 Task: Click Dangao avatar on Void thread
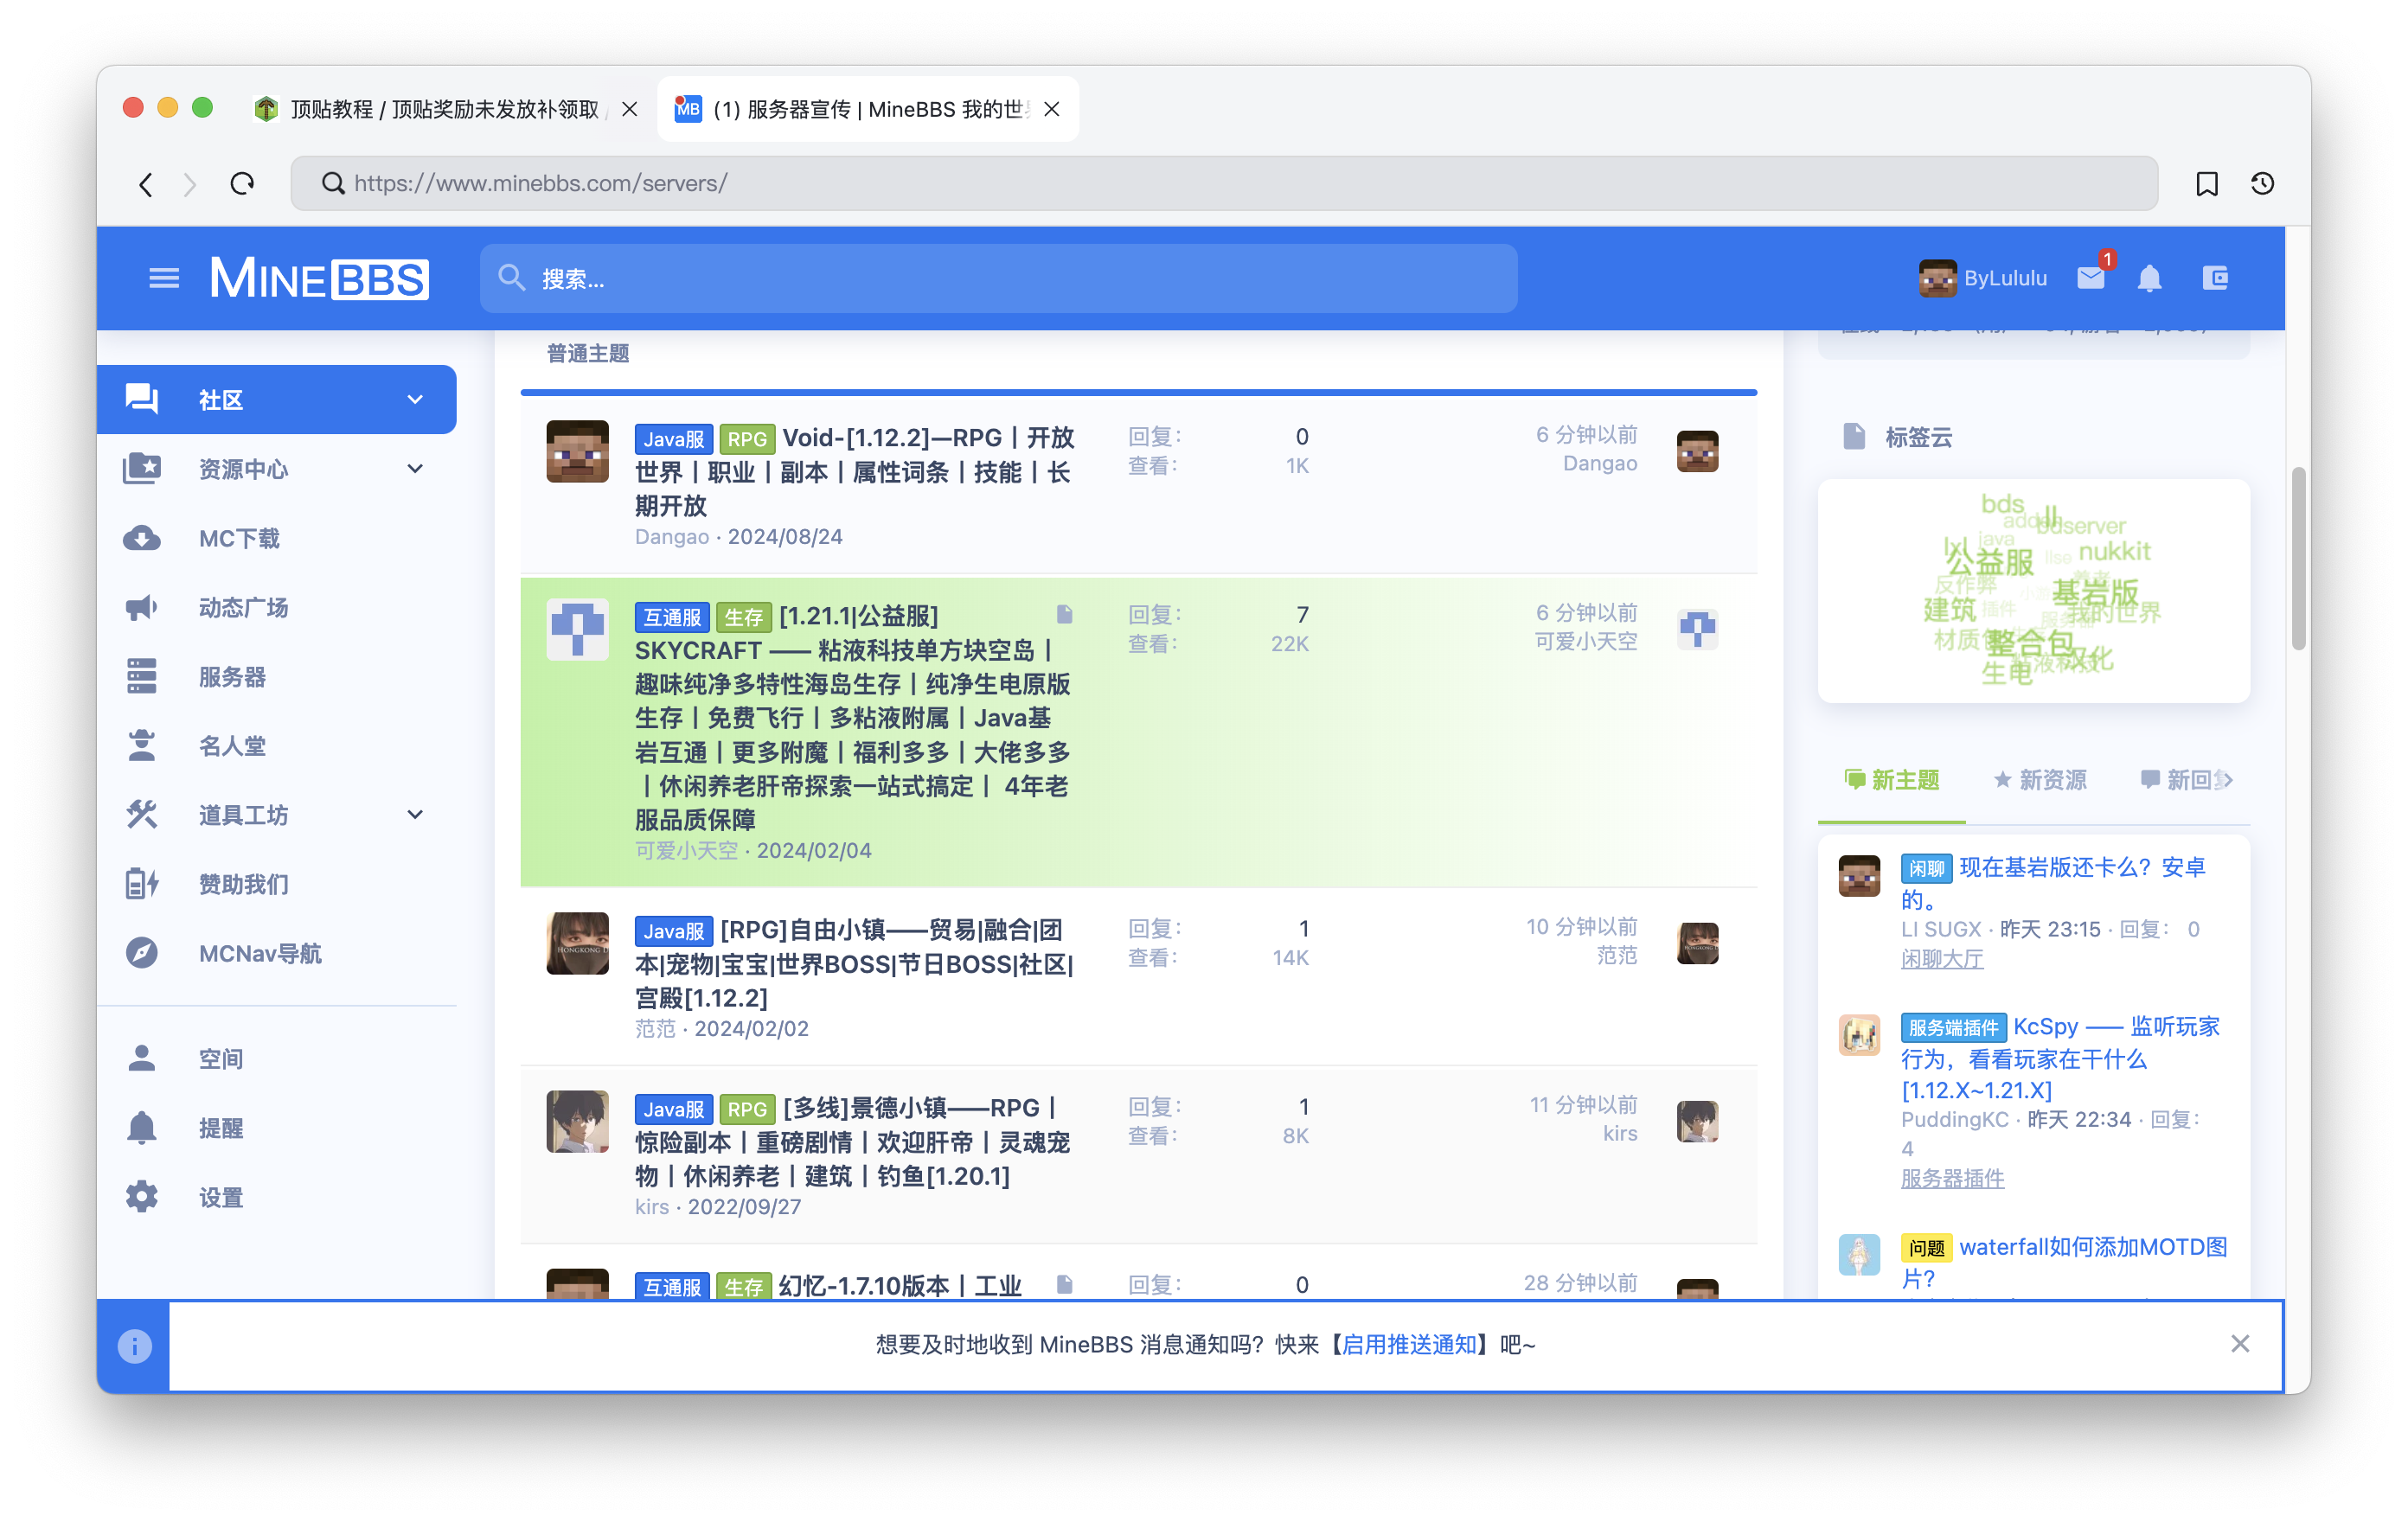coord(577,451)
